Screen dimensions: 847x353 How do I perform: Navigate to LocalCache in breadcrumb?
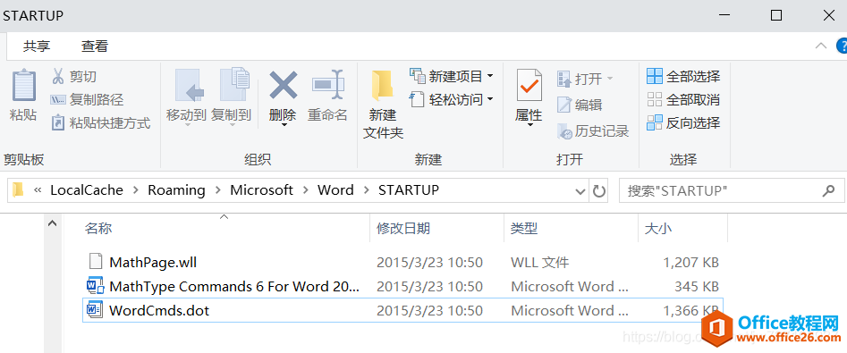87,190
